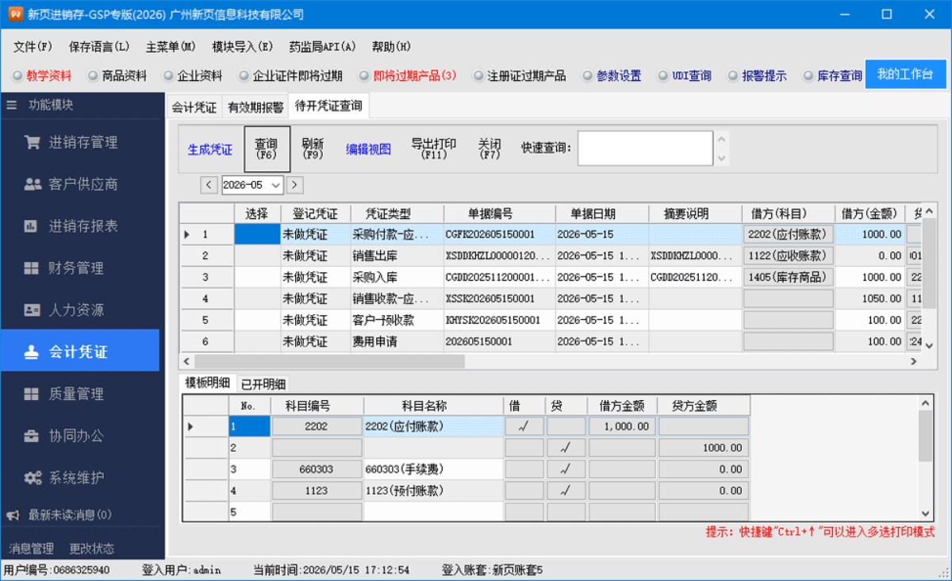Click 导出打印 (F11) button

click(x=434, y=149)
